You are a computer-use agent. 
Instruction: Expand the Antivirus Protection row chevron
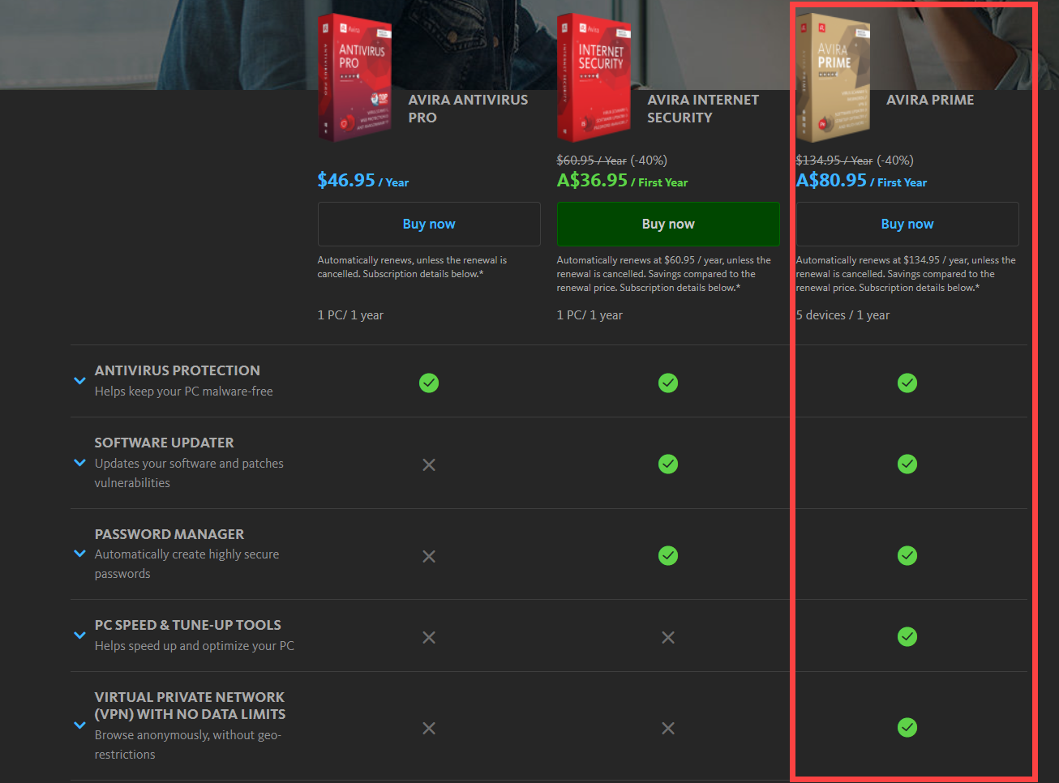[79, 380]
